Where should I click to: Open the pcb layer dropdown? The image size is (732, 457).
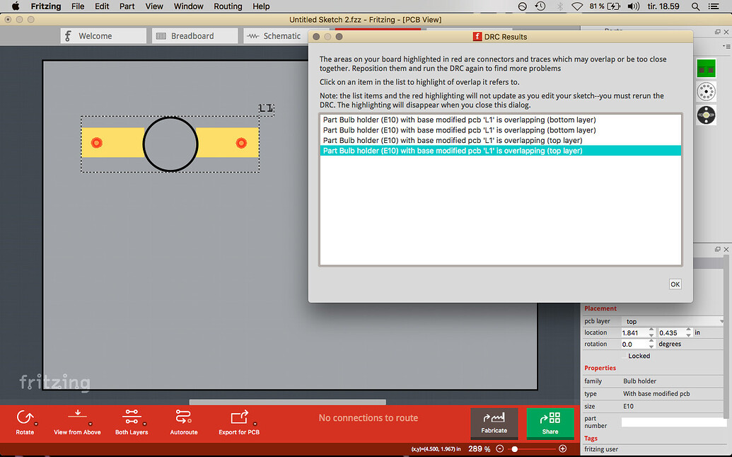(673, 321)
